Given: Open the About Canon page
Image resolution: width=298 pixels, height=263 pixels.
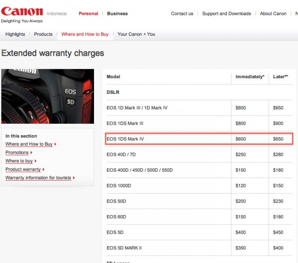Looking at the screenshot, I should [x=273, y=13].
